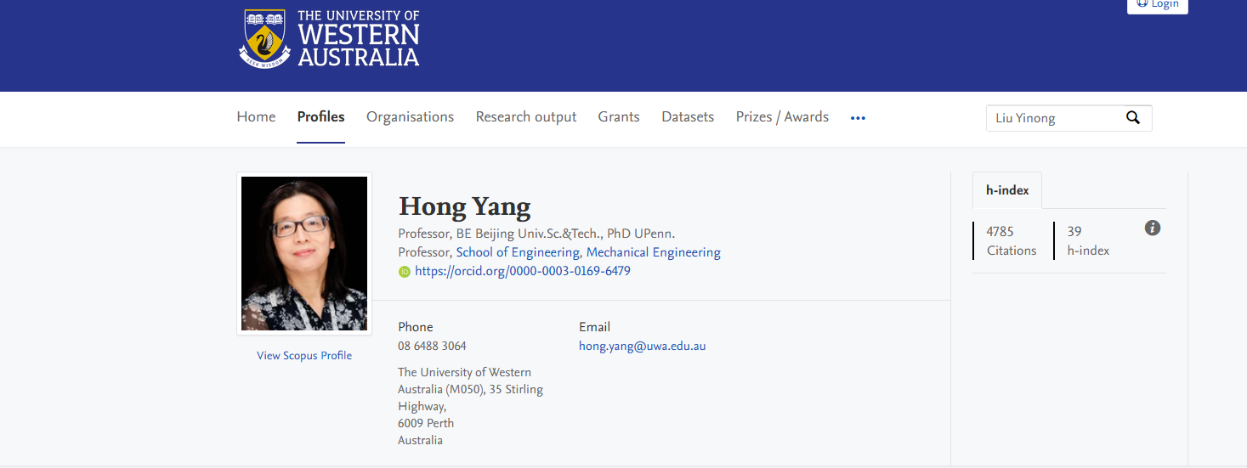
Task: Open the Datasets section
Action: 687,117
